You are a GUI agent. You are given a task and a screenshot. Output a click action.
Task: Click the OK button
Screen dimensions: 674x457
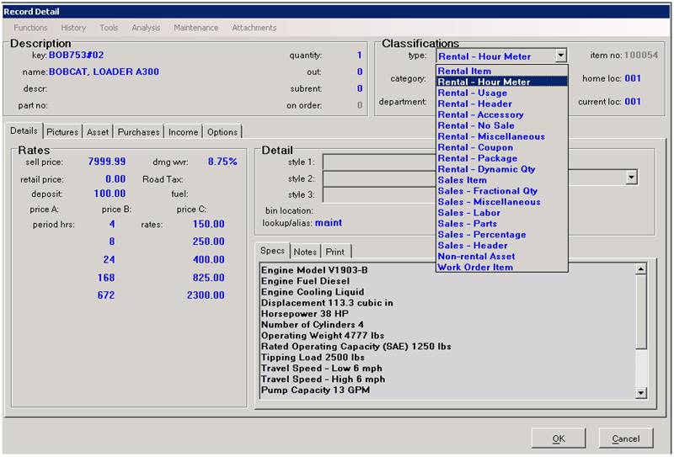tap(559, 438)
